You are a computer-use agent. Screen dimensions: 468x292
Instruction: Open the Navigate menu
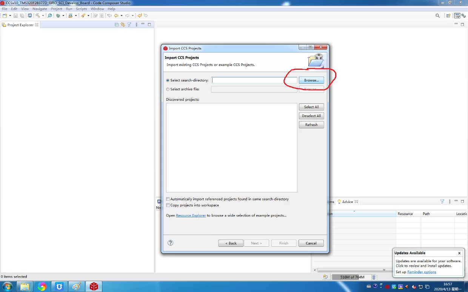click(x=40, y=9)
